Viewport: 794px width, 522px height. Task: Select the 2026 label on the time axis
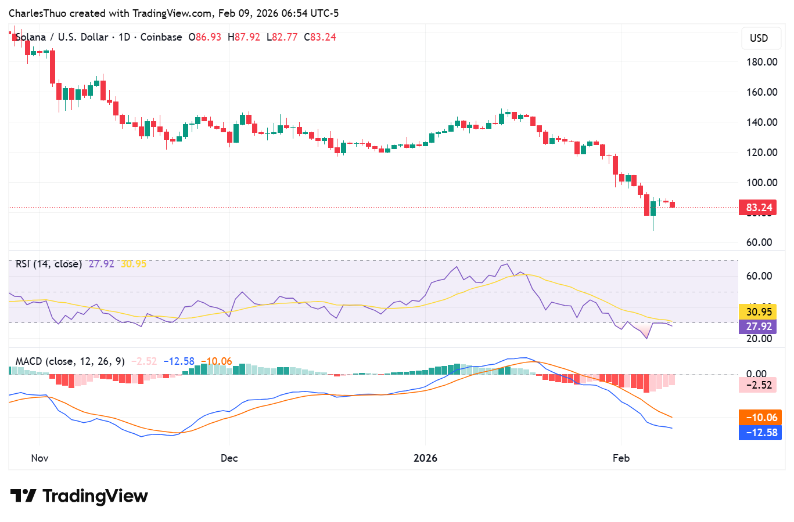pos(426,458)
